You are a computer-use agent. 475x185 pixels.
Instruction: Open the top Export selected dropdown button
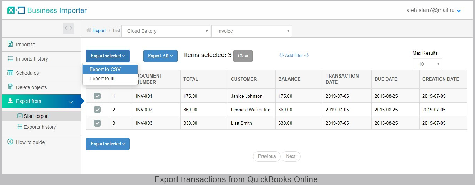[108, 56]
